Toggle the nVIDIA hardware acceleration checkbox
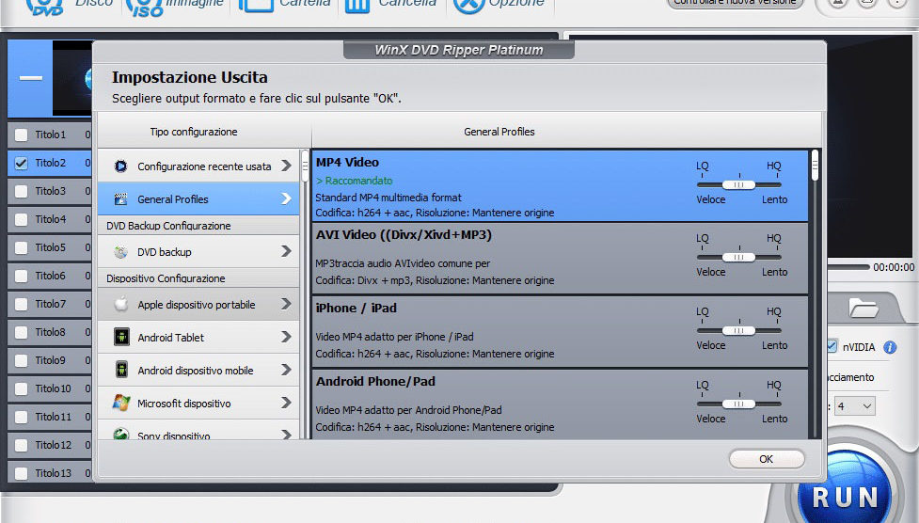919x523 pixels. [x=832, y=346]
